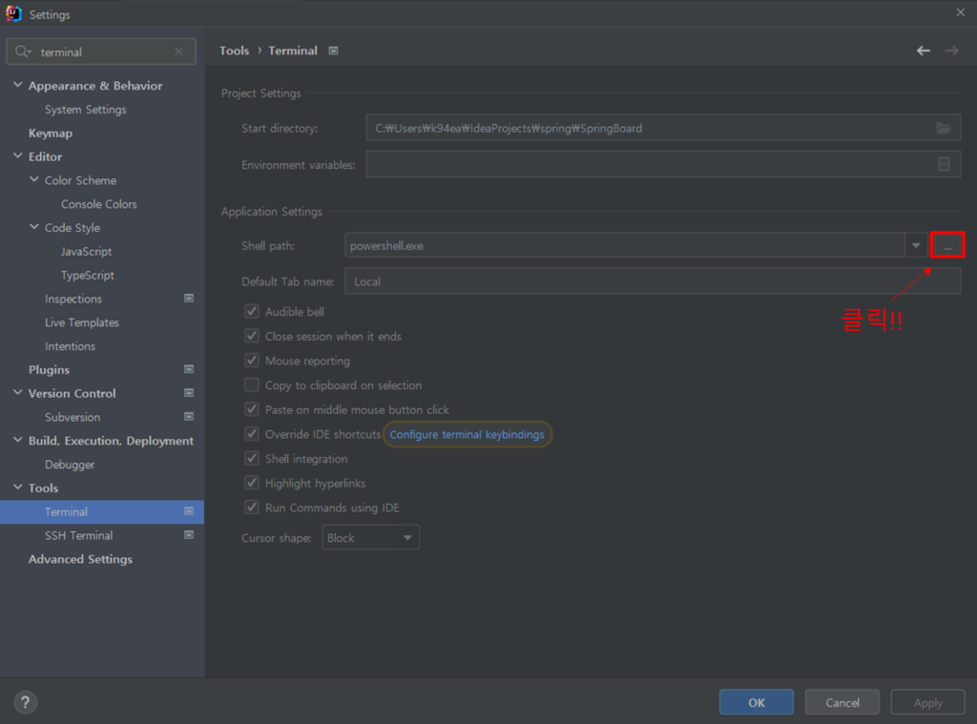Screen dimensions: 977x724
Task: Enable Copy to clipboard on selection
Action: point(252,385)
